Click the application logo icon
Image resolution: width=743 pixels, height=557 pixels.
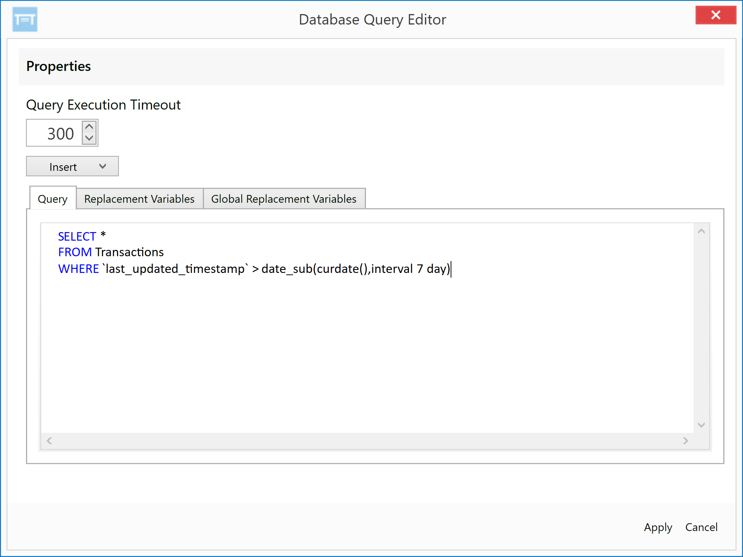coord(25,20)
